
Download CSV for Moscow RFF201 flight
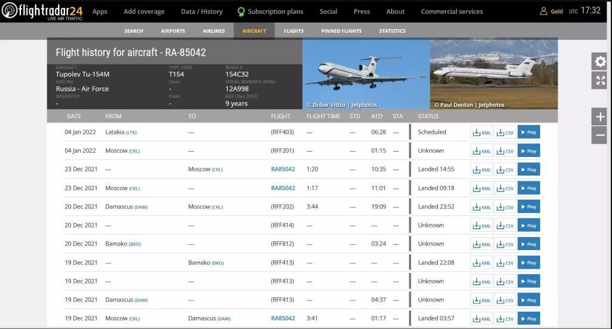click(x=505, y=151)
